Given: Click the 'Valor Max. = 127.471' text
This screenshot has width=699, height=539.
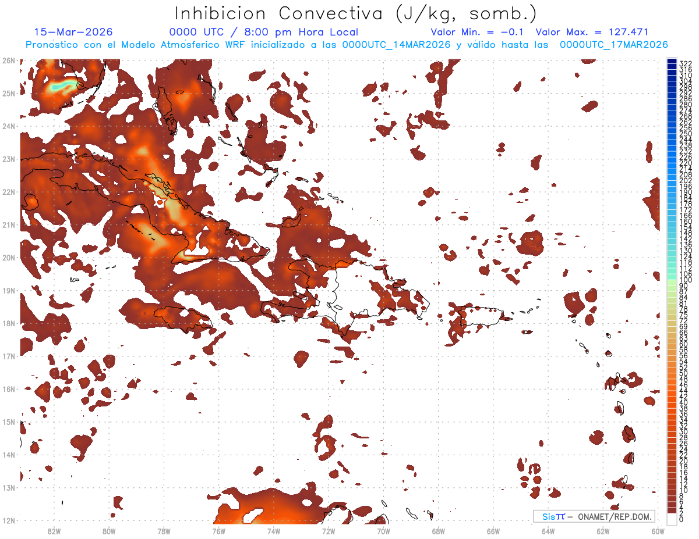Looking at the screenshot, I should [x=591, y=32].
